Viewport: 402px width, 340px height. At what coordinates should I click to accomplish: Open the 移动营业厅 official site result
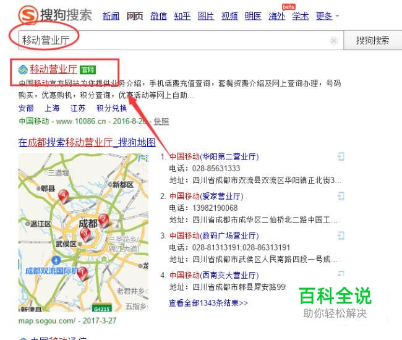click(53, 69)
